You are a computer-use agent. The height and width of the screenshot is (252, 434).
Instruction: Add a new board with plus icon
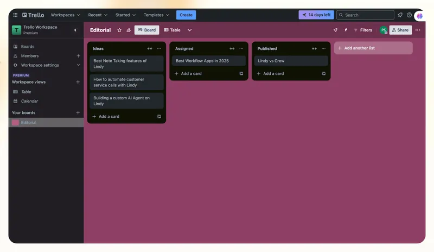pyautogui.click(x=78, y=112)
